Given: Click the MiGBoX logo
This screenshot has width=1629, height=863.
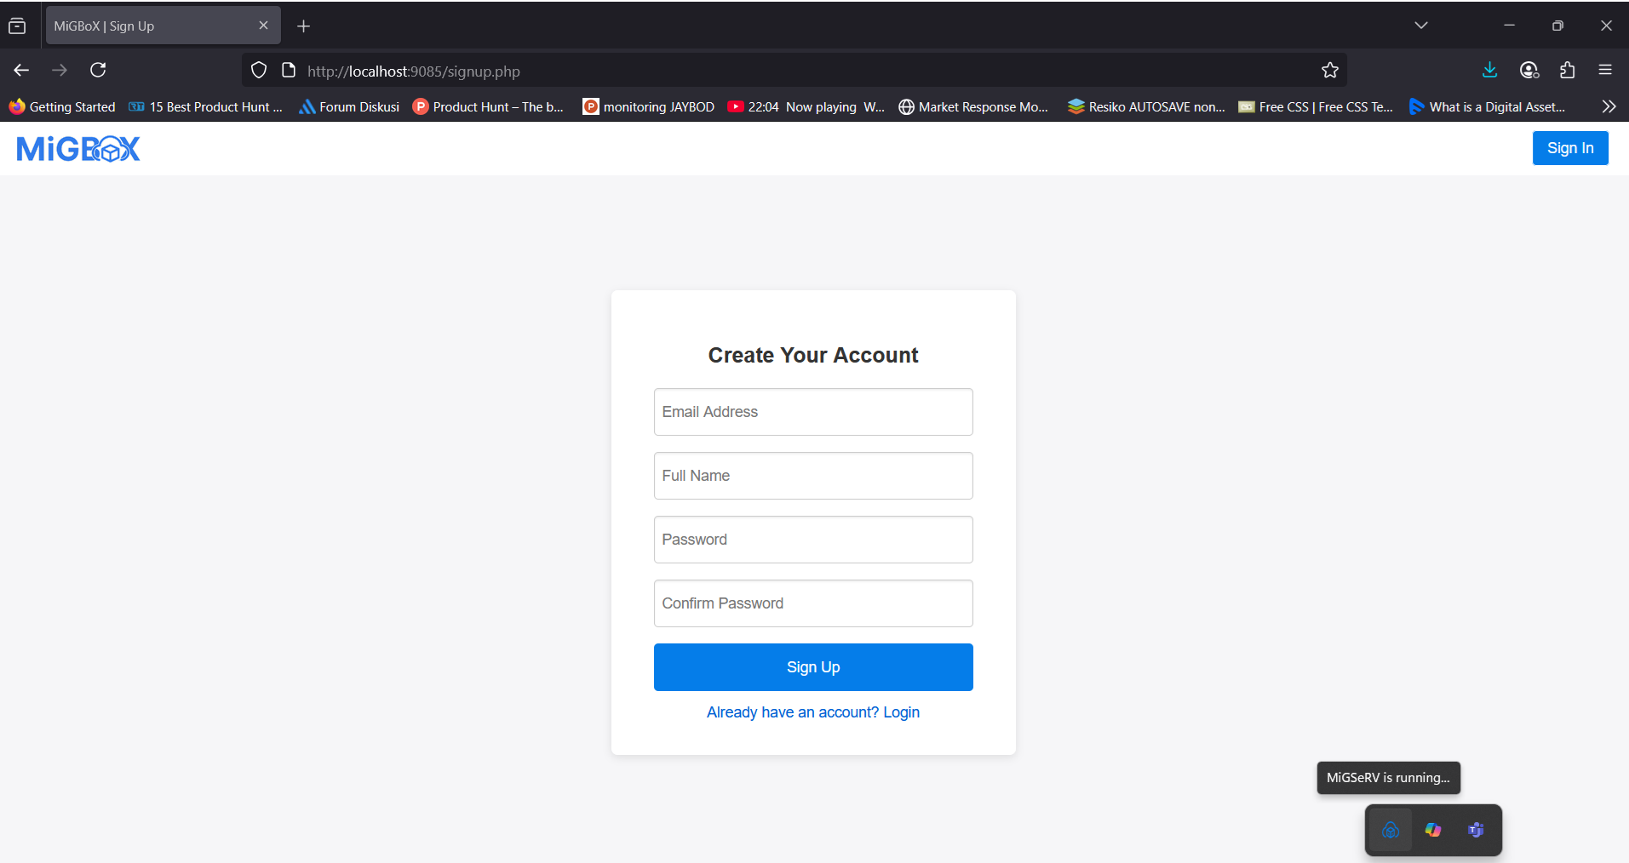Looking at the screenshot, I should tap(78, 149).
